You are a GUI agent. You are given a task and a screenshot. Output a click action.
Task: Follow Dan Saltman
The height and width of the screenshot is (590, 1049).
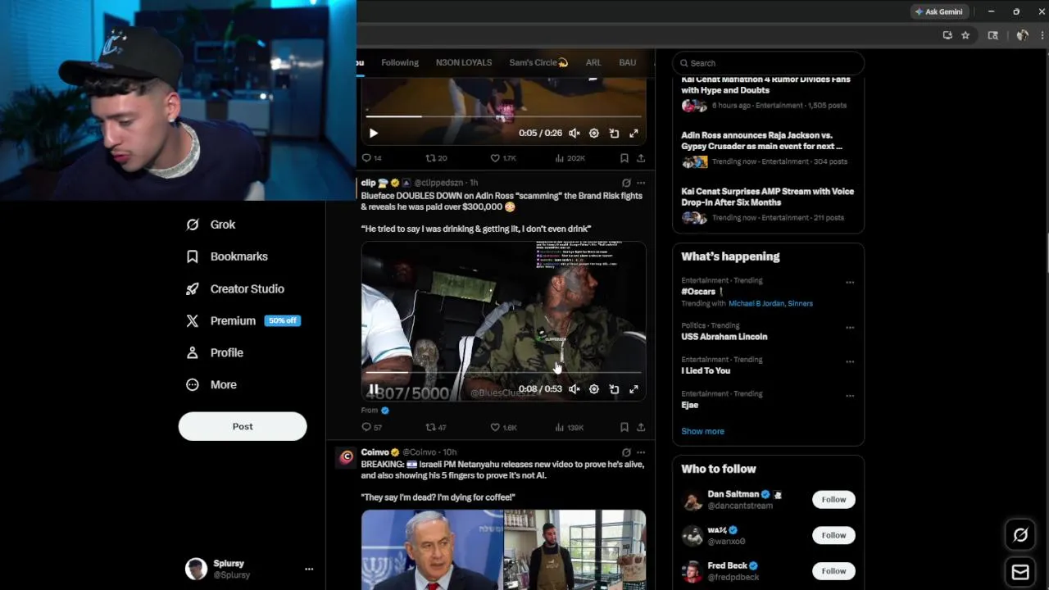[x=833, y=500]
